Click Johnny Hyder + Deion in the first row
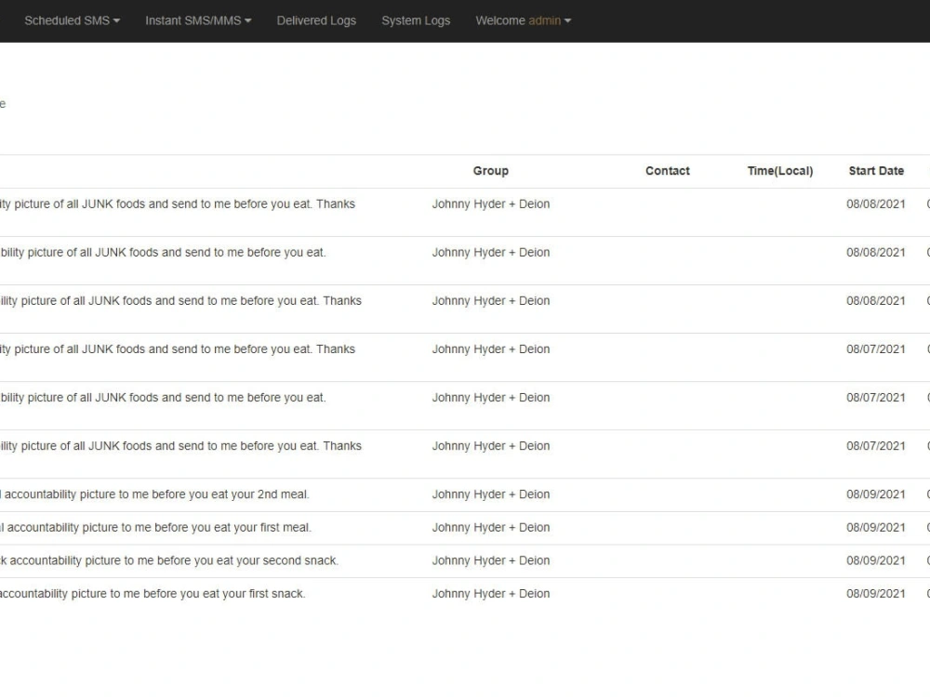The height and width of the screenshot is (697, 930). click(491, 204)
